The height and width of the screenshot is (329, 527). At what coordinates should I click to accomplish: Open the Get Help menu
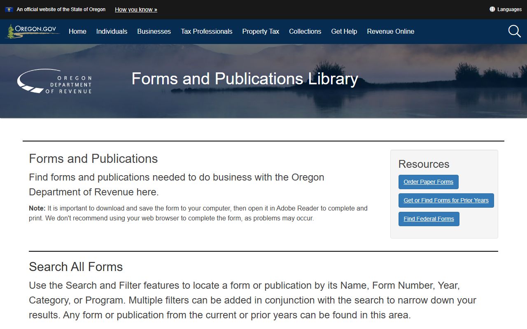344,31
